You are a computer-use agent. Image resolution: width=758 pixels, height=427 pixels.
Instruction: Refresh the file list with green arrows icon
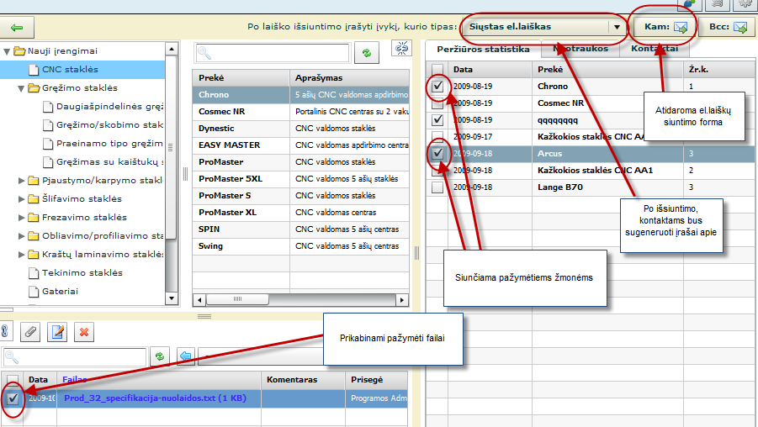tap(160, 356)
